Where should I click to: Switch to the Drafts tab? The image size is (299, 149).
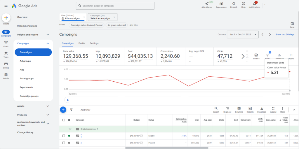click(x=82, y=43)
